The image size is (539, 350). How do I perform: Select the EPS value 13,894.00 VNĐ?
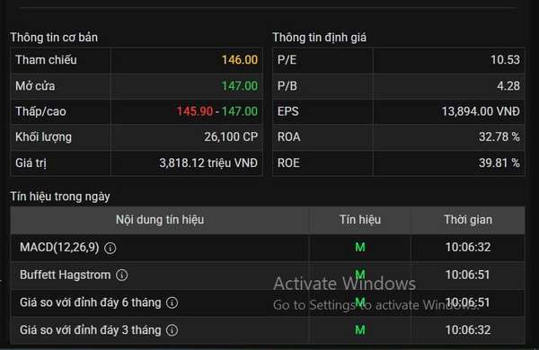coord(481,111)
